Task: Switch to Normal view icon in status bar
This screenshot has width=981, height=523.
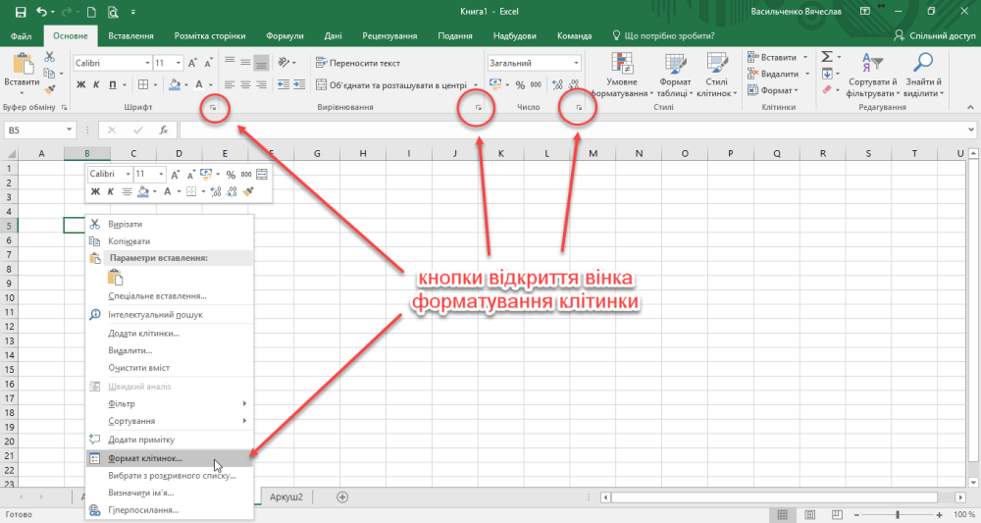Action: (x=782, y=515)
